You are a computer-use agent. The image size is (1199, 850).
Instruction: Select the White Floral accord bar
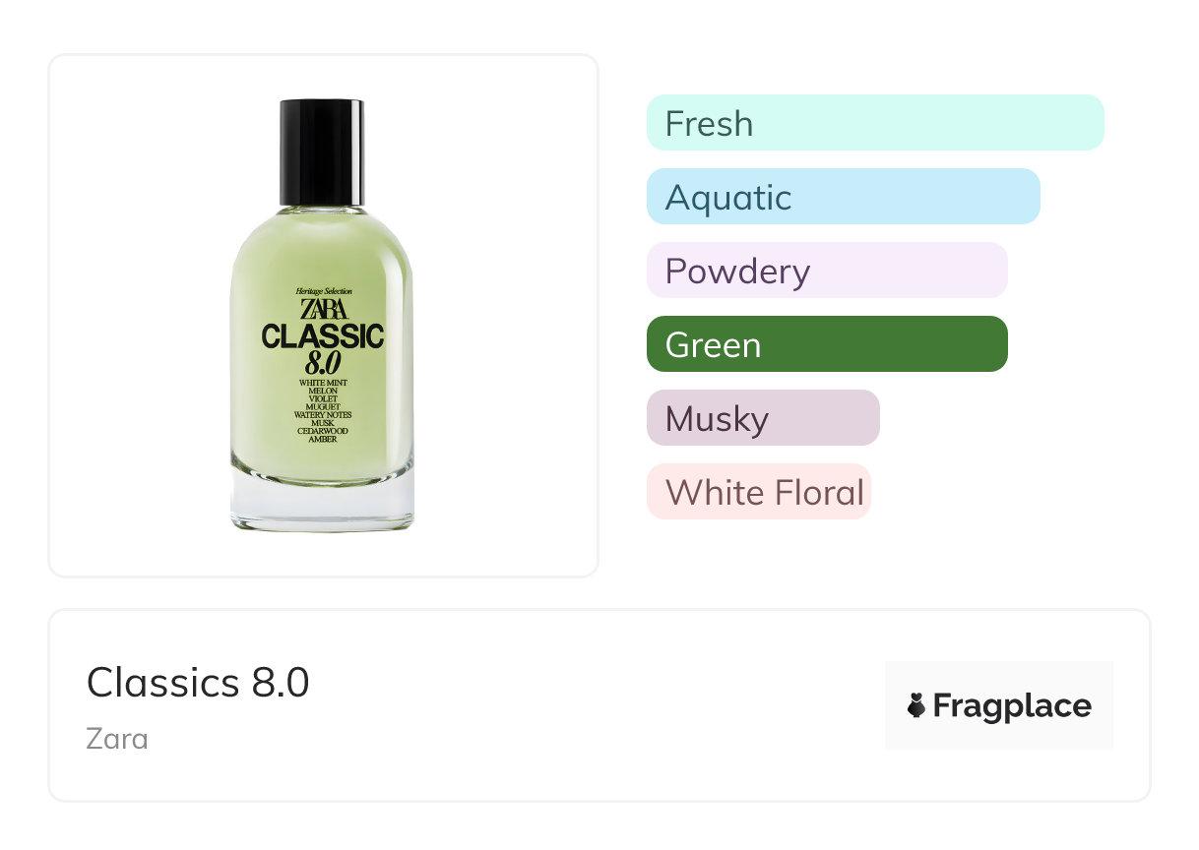tap(759, 492)
